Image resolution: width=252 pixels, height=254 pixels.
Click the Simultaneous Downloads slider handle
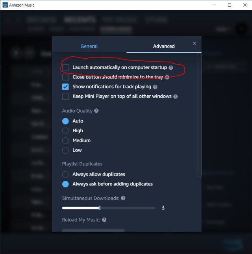coord(100,208)
